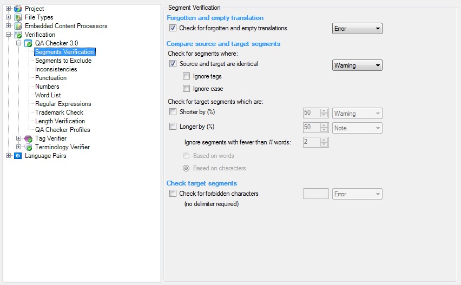Enable the Ignore tags checkbox

186,77
